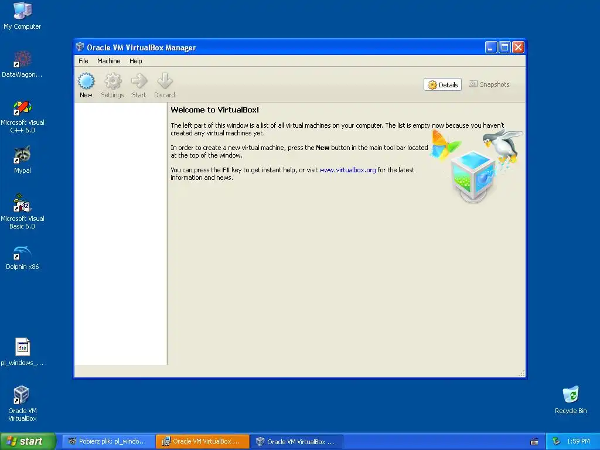Select Microsoft Visual Basic 6.0 desktop icon
Viewport: 600px width, 450px height.
point(22,212)
